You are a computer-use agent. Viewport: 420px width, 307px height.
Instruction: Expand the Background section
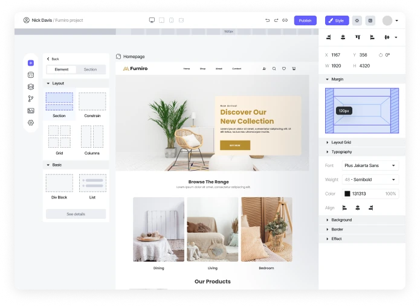tap(361, 220)
